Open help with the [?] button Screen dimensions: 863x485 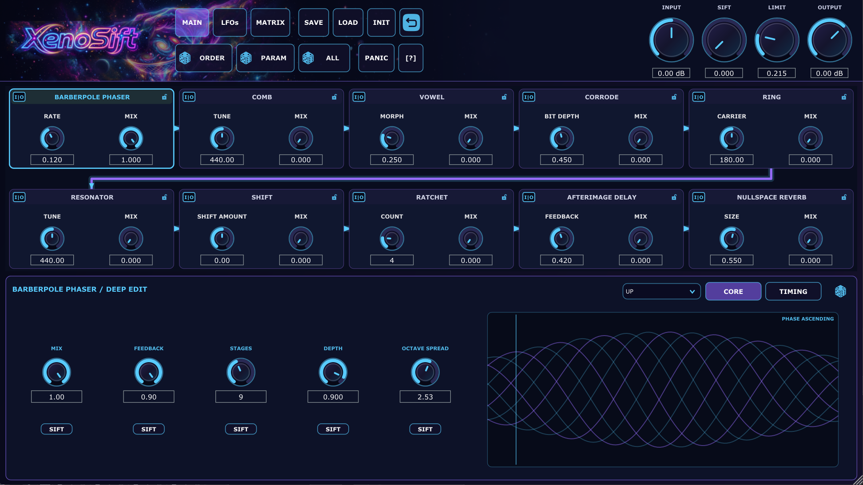coord(411,58)
